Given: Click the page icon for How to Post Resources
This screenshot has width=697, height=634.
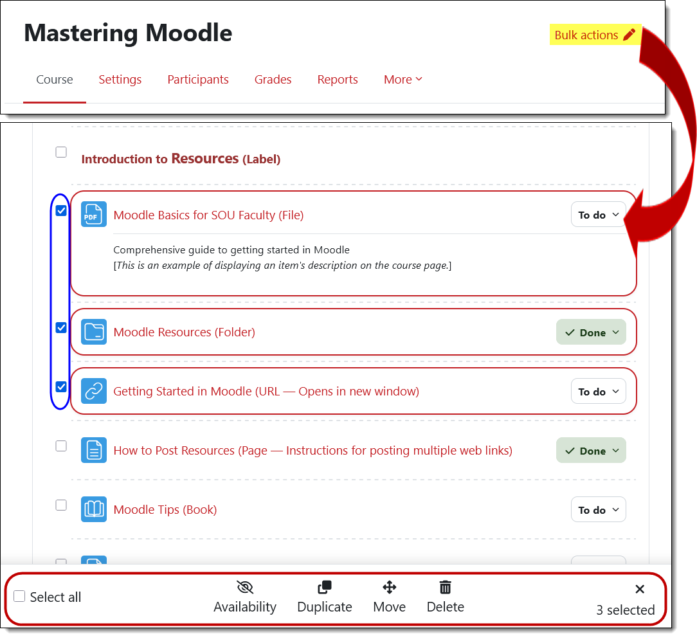Looking at the screenshot, I should point(94,450).
